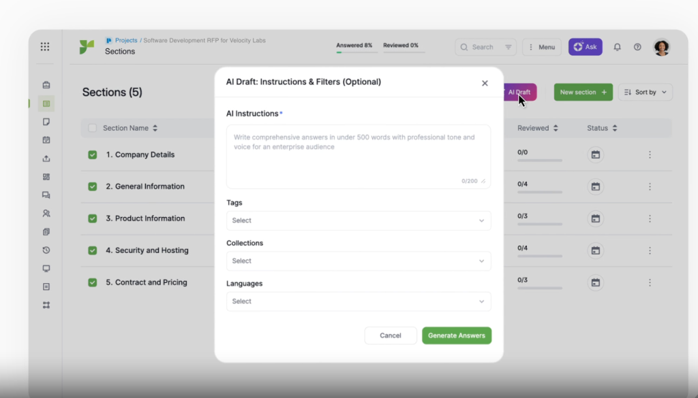Open the Menu item in top bar
Viewport: 698px width, 398px height.
541,47
